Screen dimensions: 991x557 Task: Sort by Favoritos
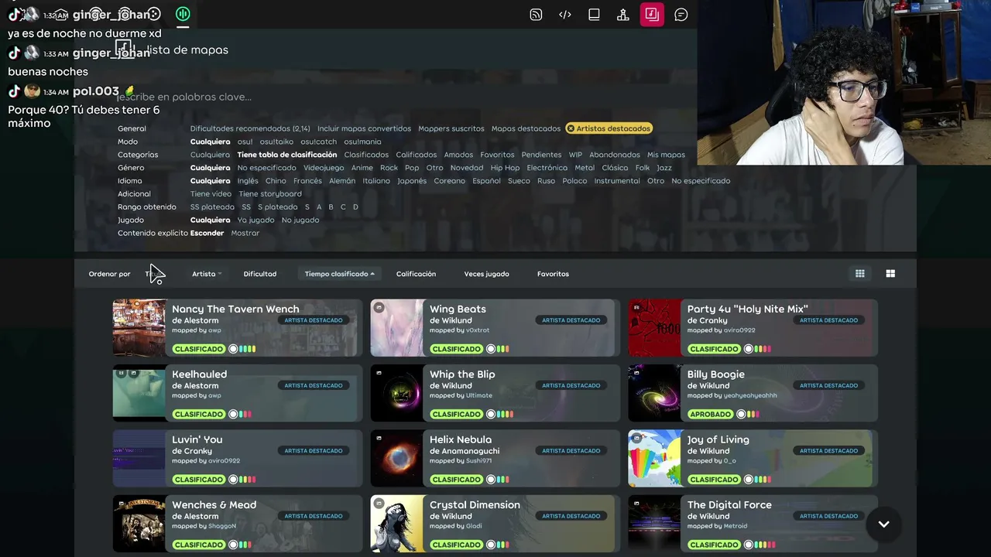tap(553, 274)
